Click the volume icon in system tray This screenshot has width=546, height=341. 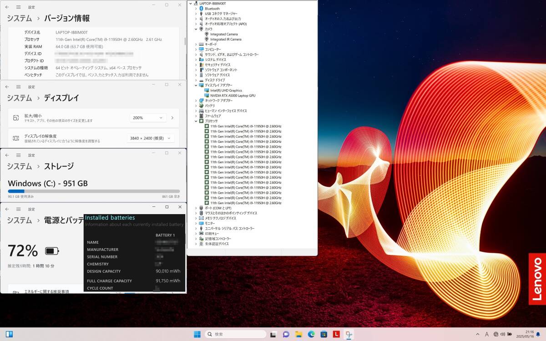(502, 334)
